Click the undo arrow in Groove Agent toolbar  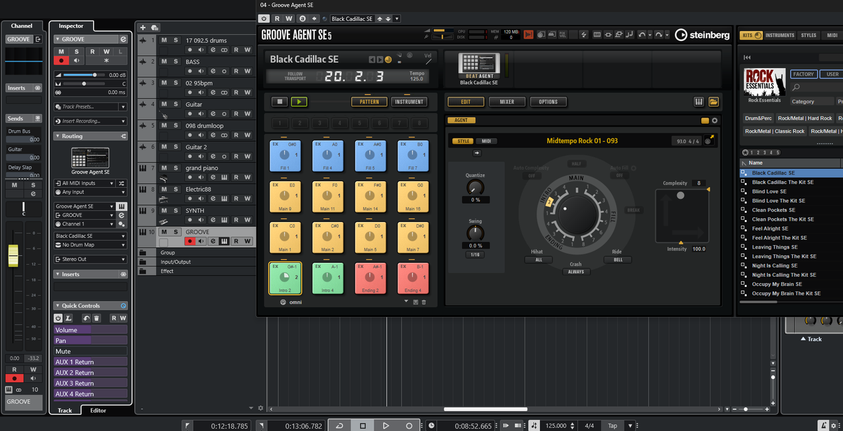(641, 34)
